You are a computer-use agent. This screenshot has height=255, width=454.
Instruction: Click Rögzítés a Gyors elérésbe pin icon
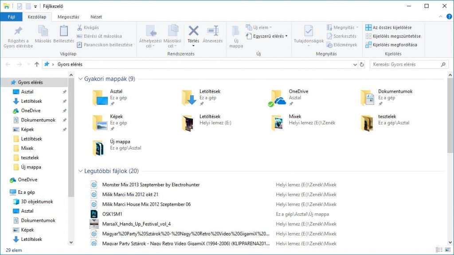tap(18, 31)
